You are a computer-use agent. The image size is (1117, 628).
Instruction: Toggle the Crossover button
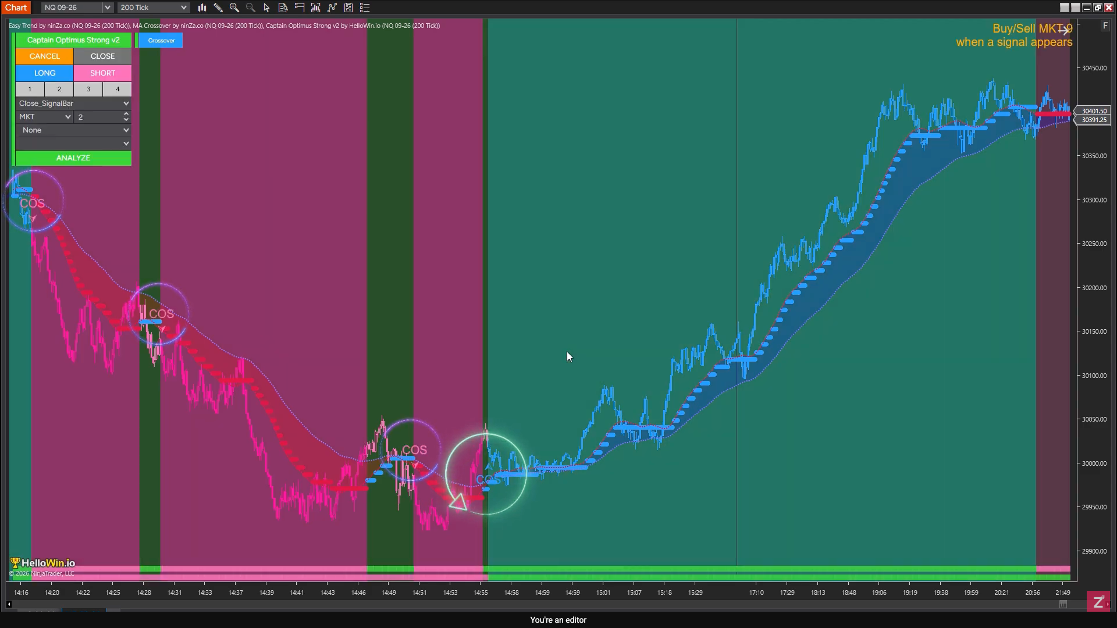point(161,40)
